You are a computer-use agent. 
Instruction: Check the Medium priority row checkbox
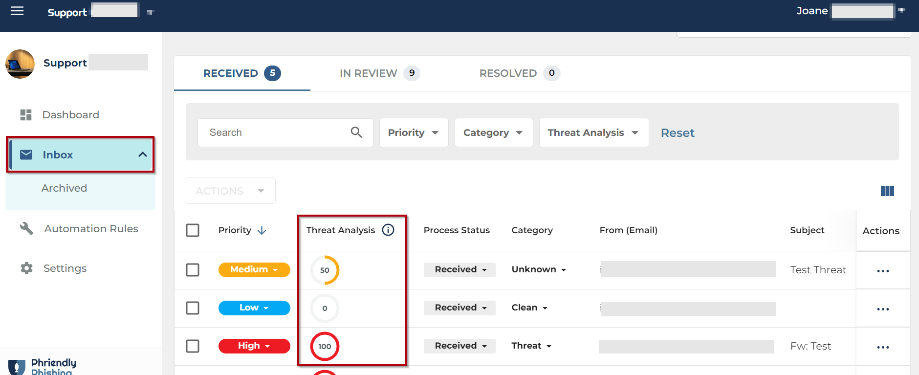pos(193,270)
